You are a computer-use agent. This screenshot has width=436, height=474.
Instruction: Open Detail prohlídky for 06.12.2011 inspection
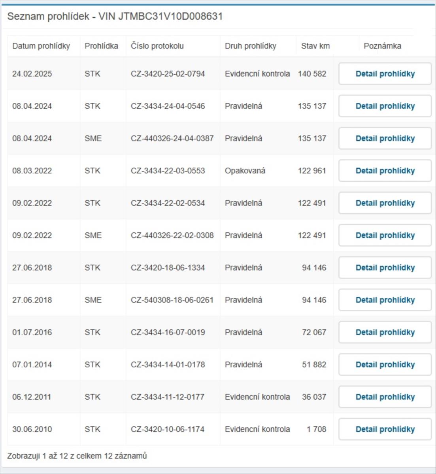(x=385, y=397)
